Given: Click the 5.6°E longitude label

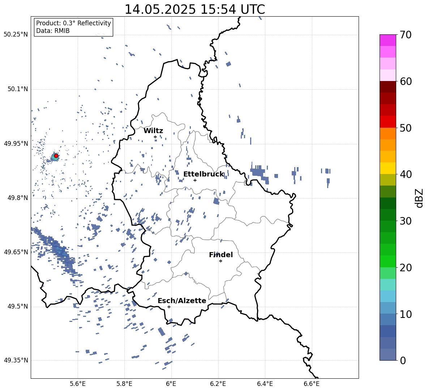Looking at the screenshot, I should click(78, 384).
